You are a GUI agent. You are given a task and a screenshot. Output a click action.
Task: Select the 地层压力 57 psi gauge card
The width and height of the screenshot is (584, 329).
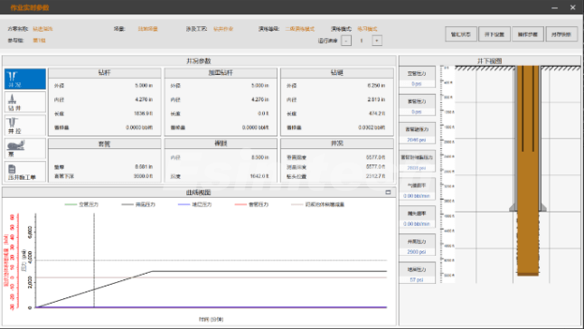click(417, 273)
